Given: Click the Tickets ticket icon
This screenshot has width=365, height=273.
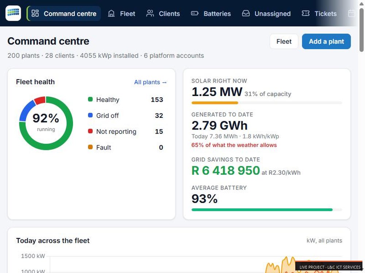Looking at the screenshot, I should pyautogui.click(x=306, y=13).
